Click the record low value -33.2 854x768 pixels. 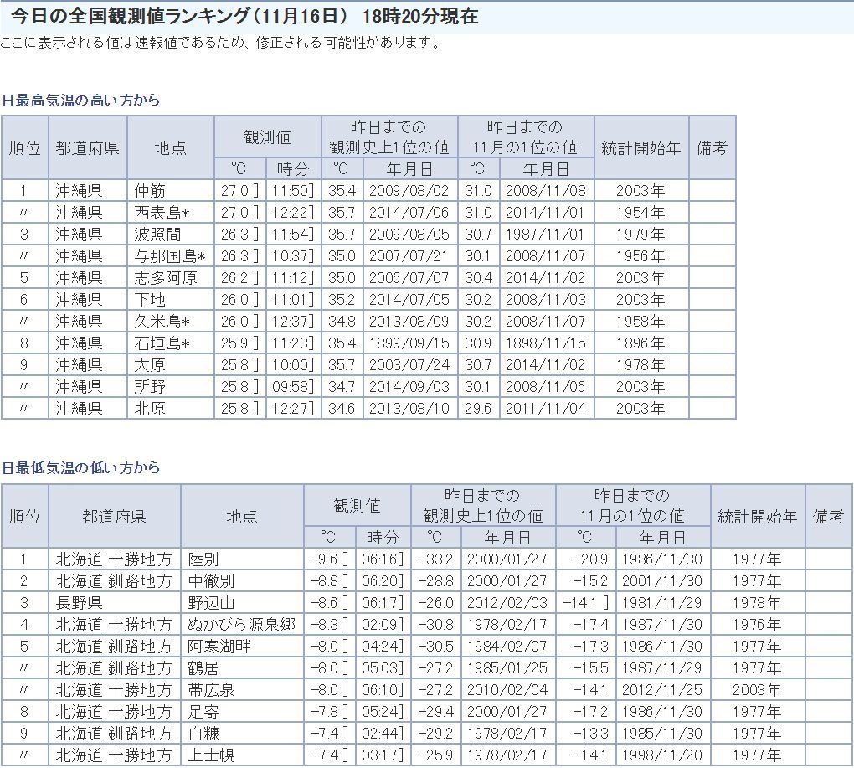click(435, 559)
